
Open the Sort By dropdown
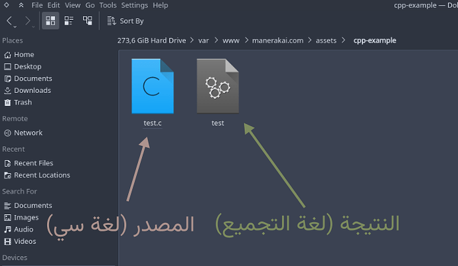[x=125, y=21]
